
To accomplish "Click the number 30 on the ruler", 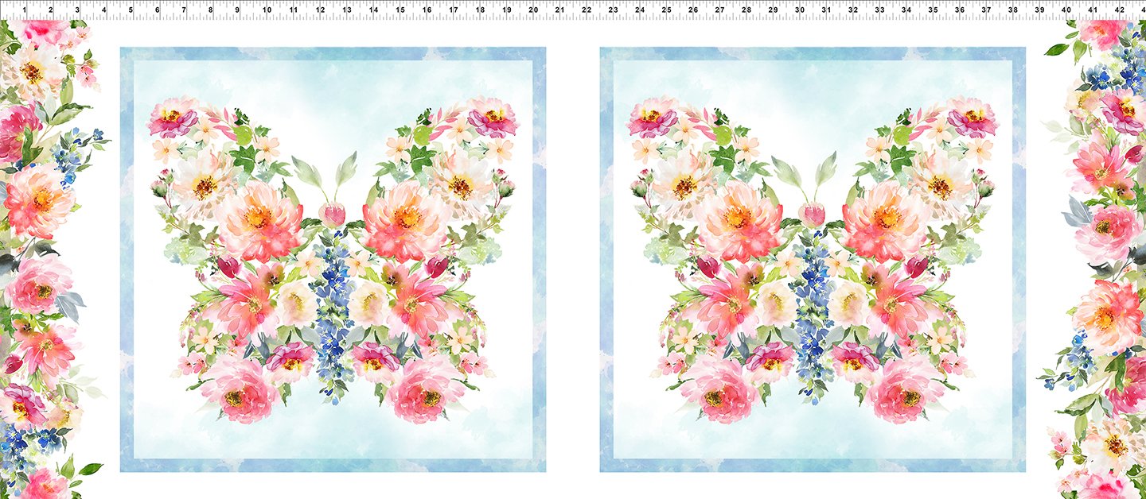I will 799,10.
